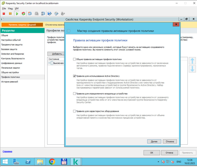Click the red stop VM button
Image resolution: width=197 pixels, height=167 pixels.
4,13
